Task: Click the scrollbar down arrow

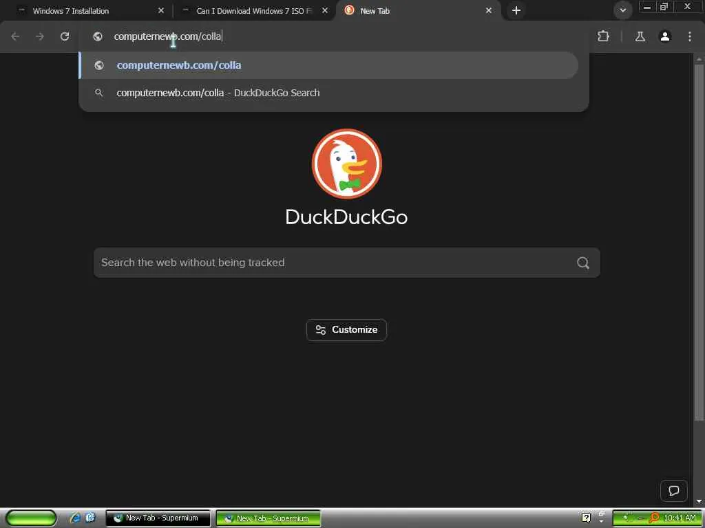Action: point(699,501)
